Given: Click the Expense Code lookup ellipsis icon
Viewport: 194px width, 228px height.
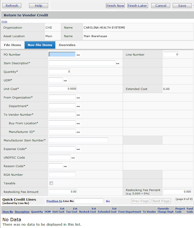Looking at the screenshot, I should [x=78, y=149].
